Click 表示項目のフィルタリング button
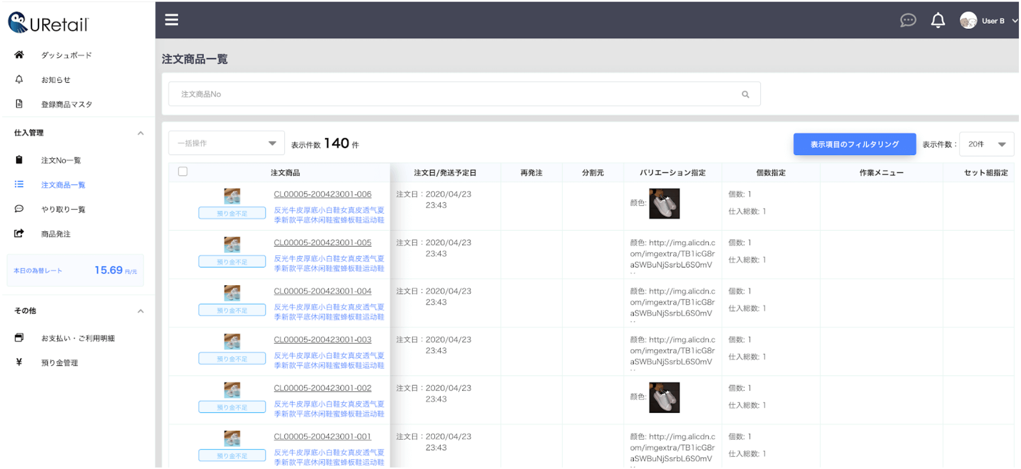This screenshot has width=1021, height=469. tap(854, 144)
